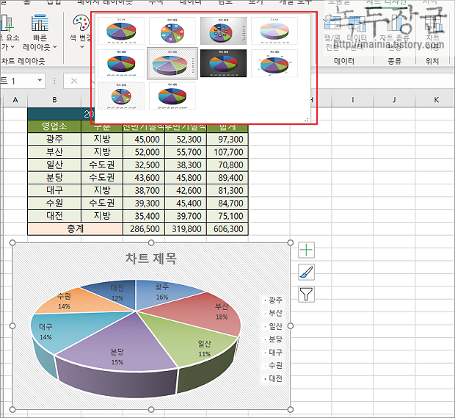Select column header B

[x=54, y=100]
